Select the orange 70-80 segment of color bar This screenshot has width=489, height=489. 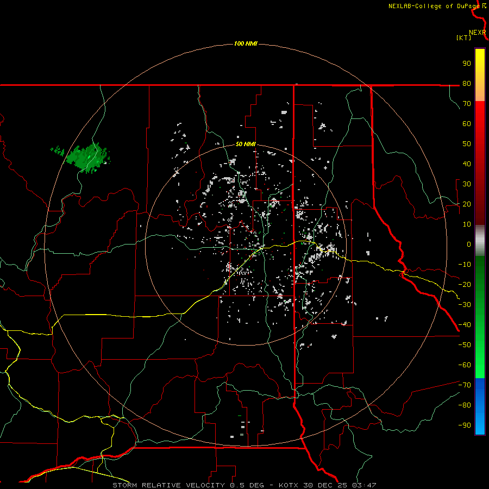click(480, 92)
